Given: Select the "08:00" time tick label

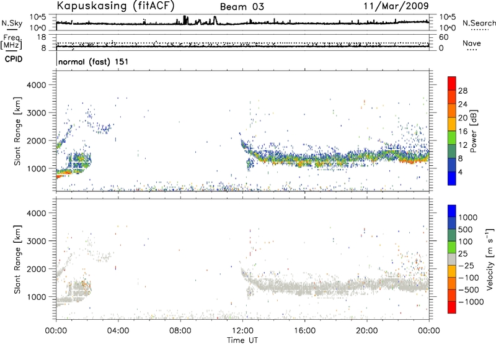Looking at the screenshot, I should (180, 331).
